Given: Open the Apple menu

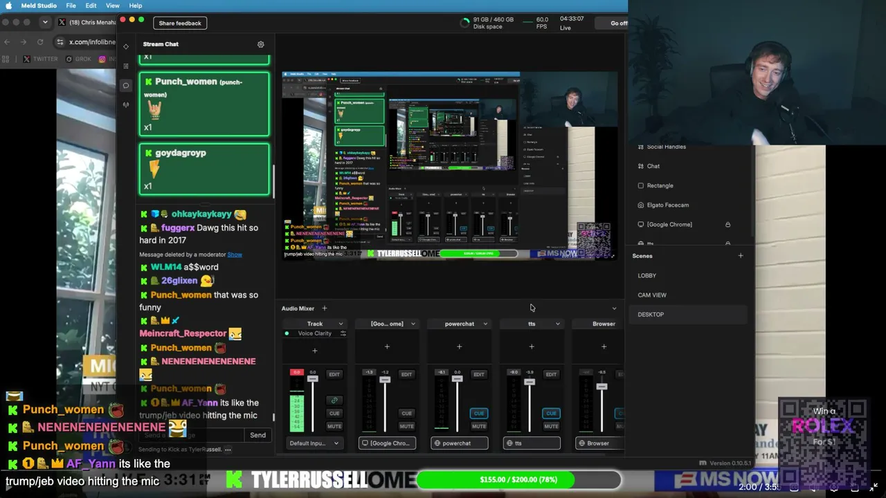Looking at the screenshot, I should click(8, 6).
